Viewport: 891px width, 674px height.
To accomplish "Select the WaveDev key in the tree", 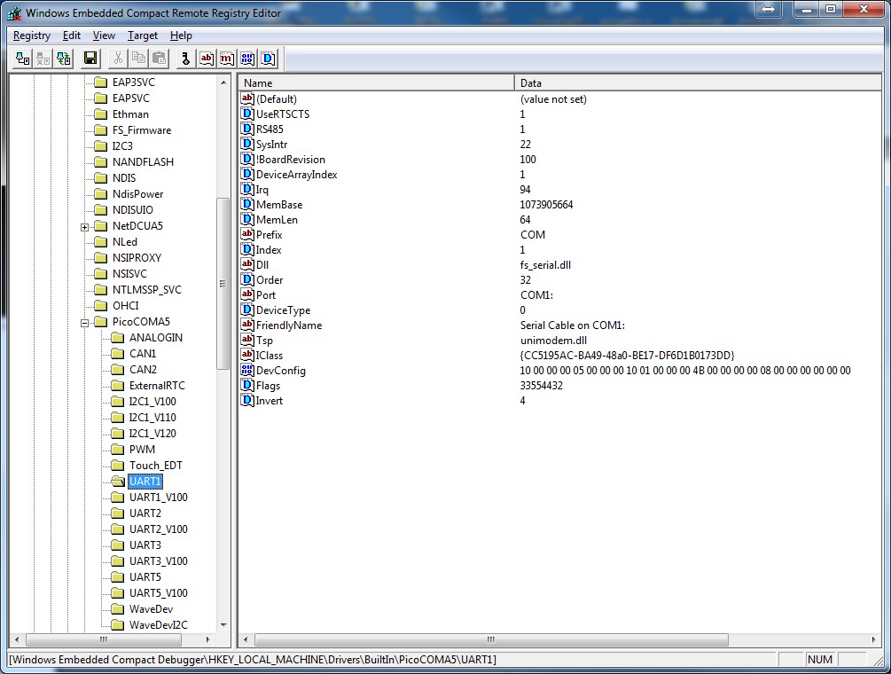I will point(151,608).
